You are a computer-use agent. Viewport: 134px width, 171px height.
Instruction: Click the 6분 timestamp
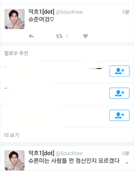pos(126,153)
